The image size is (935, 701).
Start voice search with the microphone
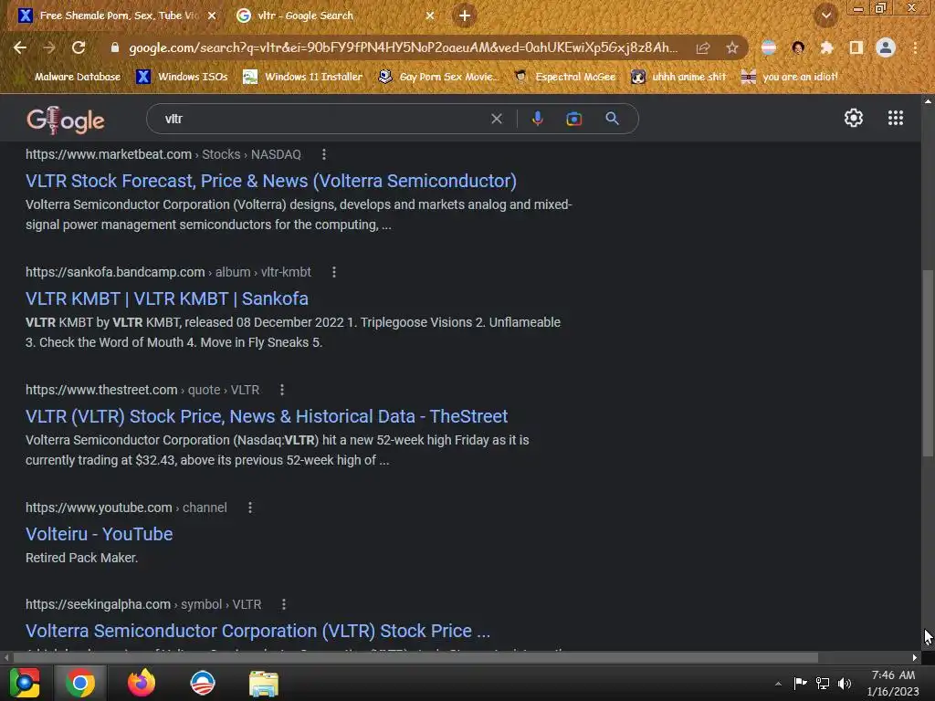[x=537, y=119]
